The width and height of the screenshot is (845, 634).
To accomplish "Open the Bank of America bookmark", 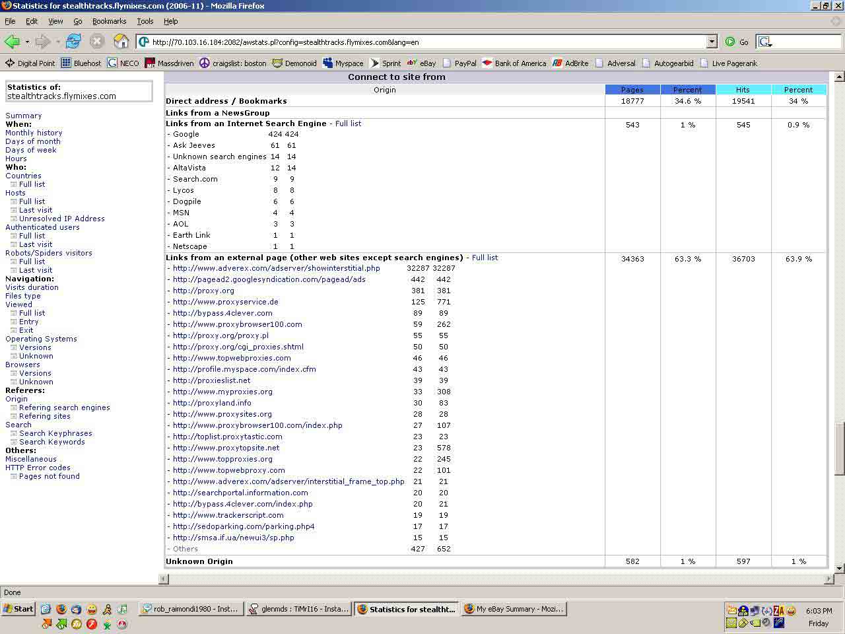I will 514,63.
